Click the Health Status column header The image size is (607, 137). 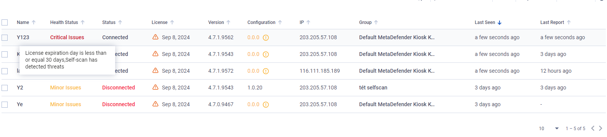click(64, 22)
